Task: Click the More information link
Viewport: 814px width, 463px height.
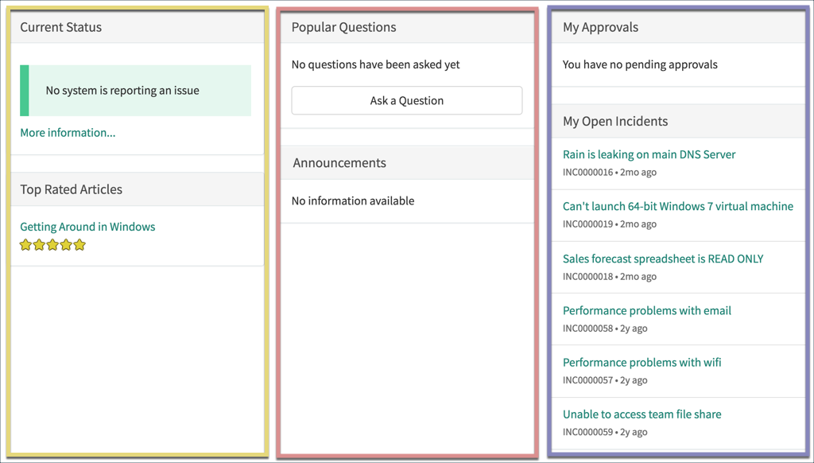Action: point(67,133)
